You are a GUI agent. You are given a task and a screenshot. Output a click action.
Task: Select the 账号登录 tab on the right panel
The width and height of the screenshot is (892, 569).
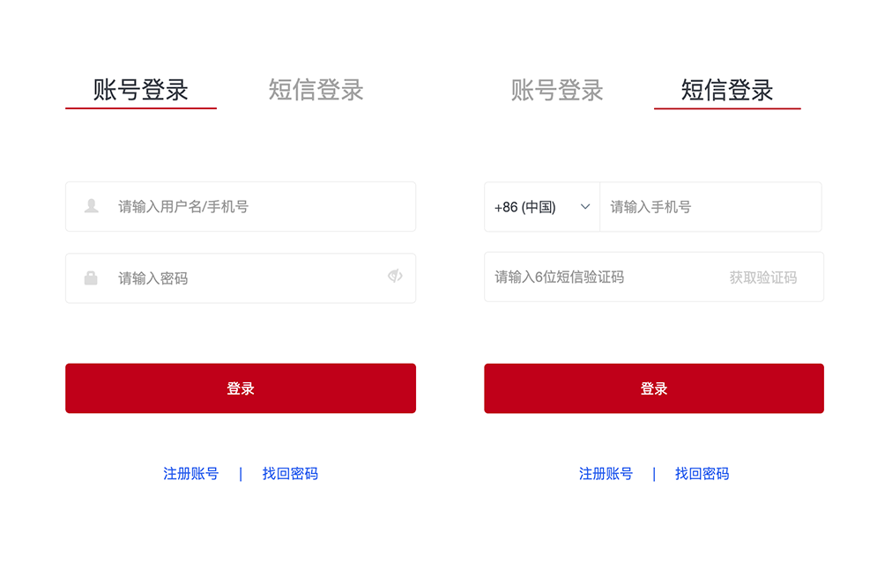click(x=556, y=89)
